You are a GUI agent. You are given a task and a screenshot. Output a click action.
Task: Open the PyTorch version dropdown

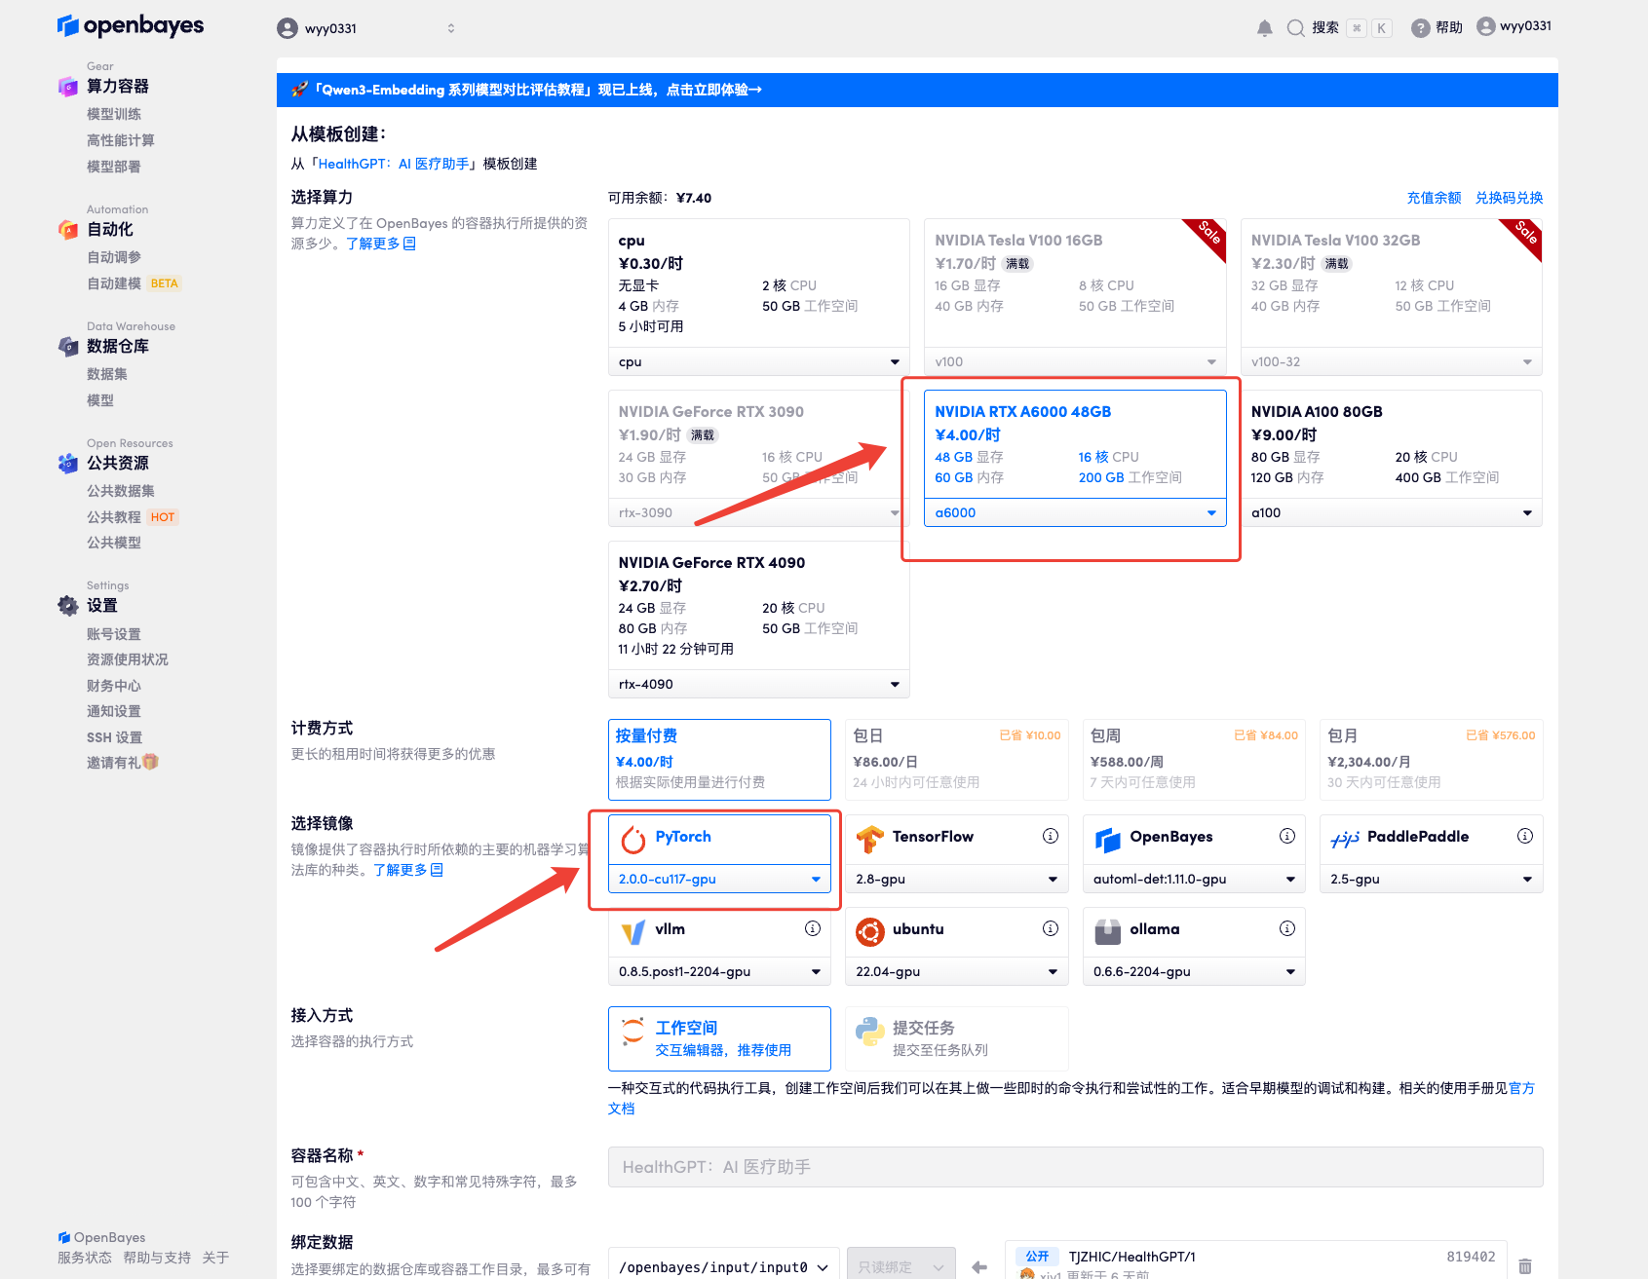pos(719,879)
